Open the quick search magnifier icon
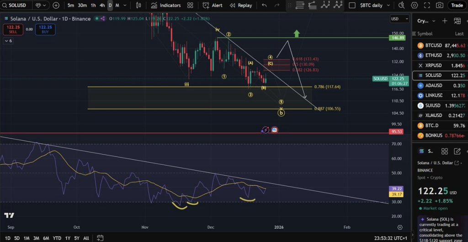The height and width of the screenshot is (242, 468). coord(402,5)
